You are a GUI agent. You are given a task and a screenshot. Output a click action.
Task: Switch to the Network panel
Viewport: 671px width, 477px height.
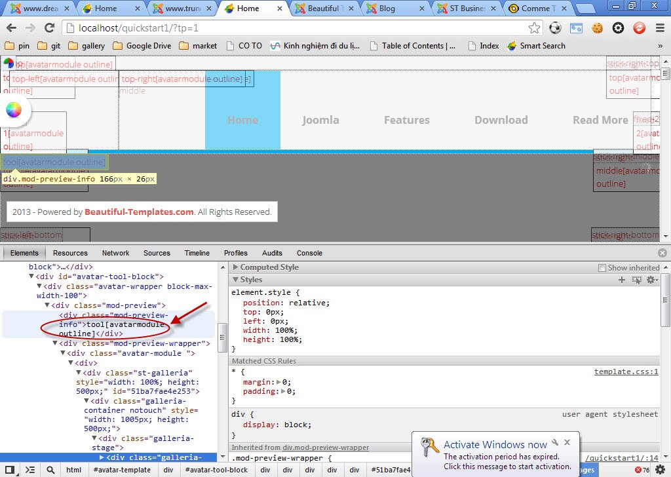pos(115,253)
